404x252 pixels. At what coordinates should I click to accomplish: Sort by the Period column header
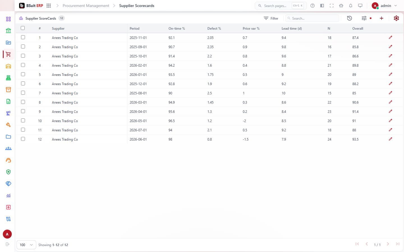[x=135, y=29]
